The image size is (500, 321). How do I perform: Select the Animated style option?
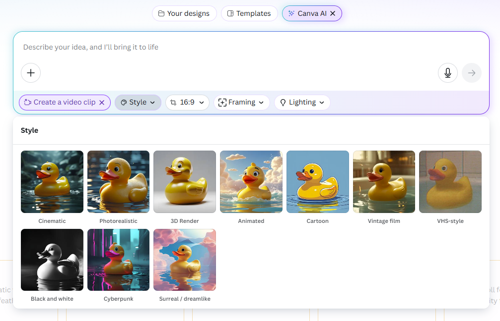tap(251, 182)
